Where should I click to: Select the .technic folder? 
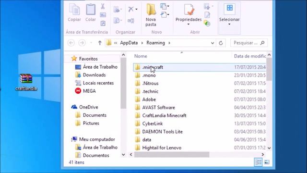[150, 91]
